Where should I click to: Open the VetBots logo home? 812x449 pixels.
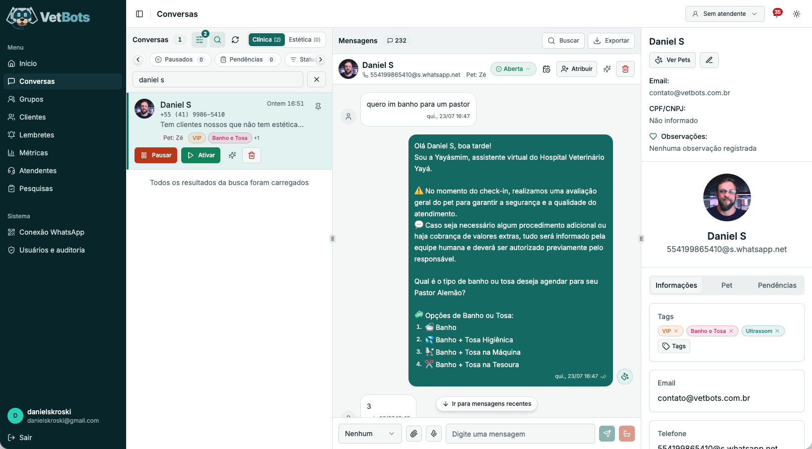(x=48, y=17)
